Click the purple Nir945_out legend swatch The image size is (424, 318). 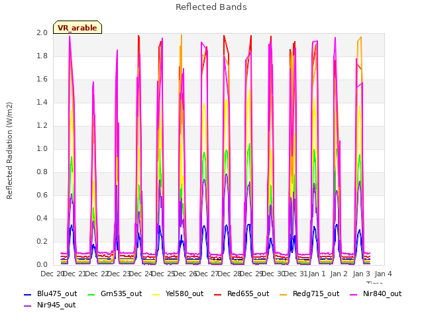click(x=28, y=306)
